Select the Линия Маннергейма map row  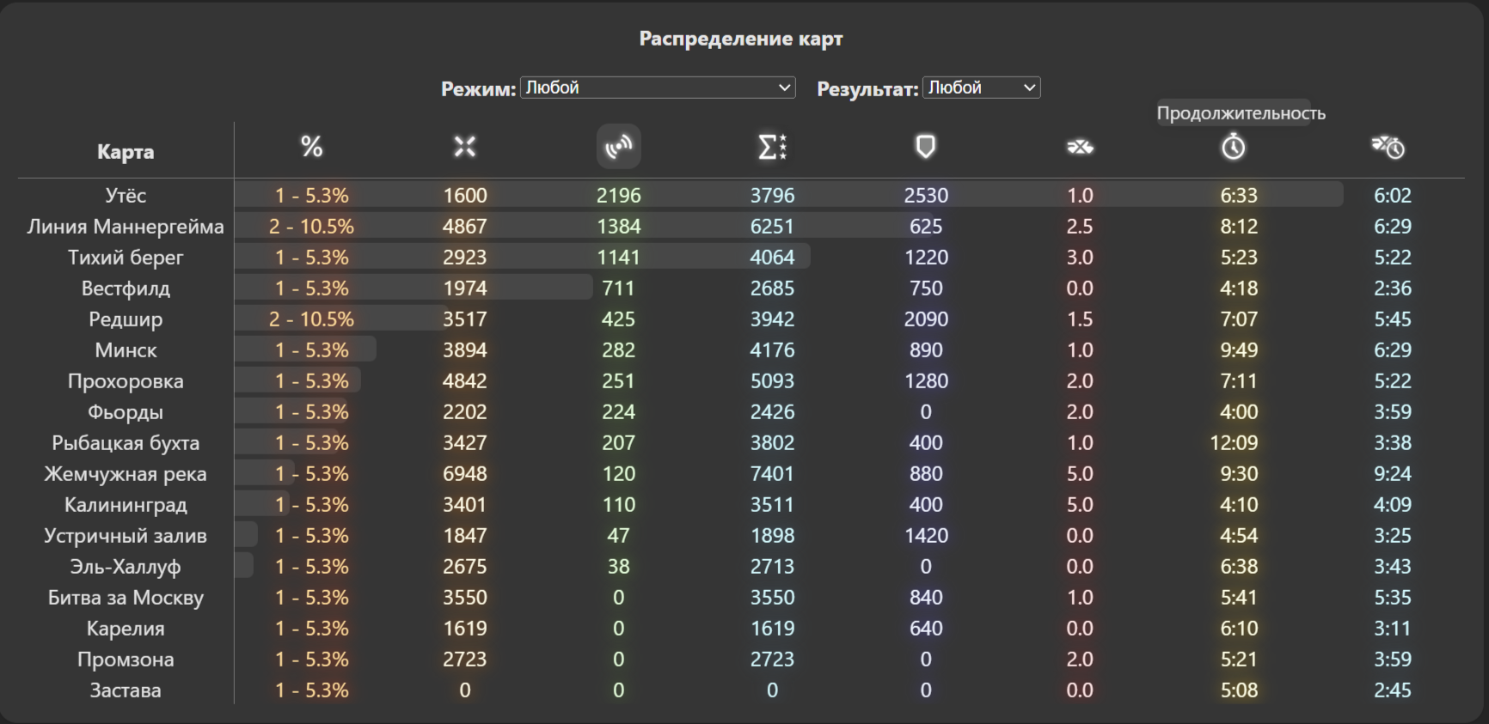741,226
